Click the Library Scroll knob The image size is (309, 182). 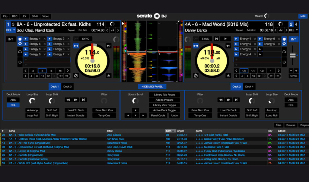click(135, 101)
